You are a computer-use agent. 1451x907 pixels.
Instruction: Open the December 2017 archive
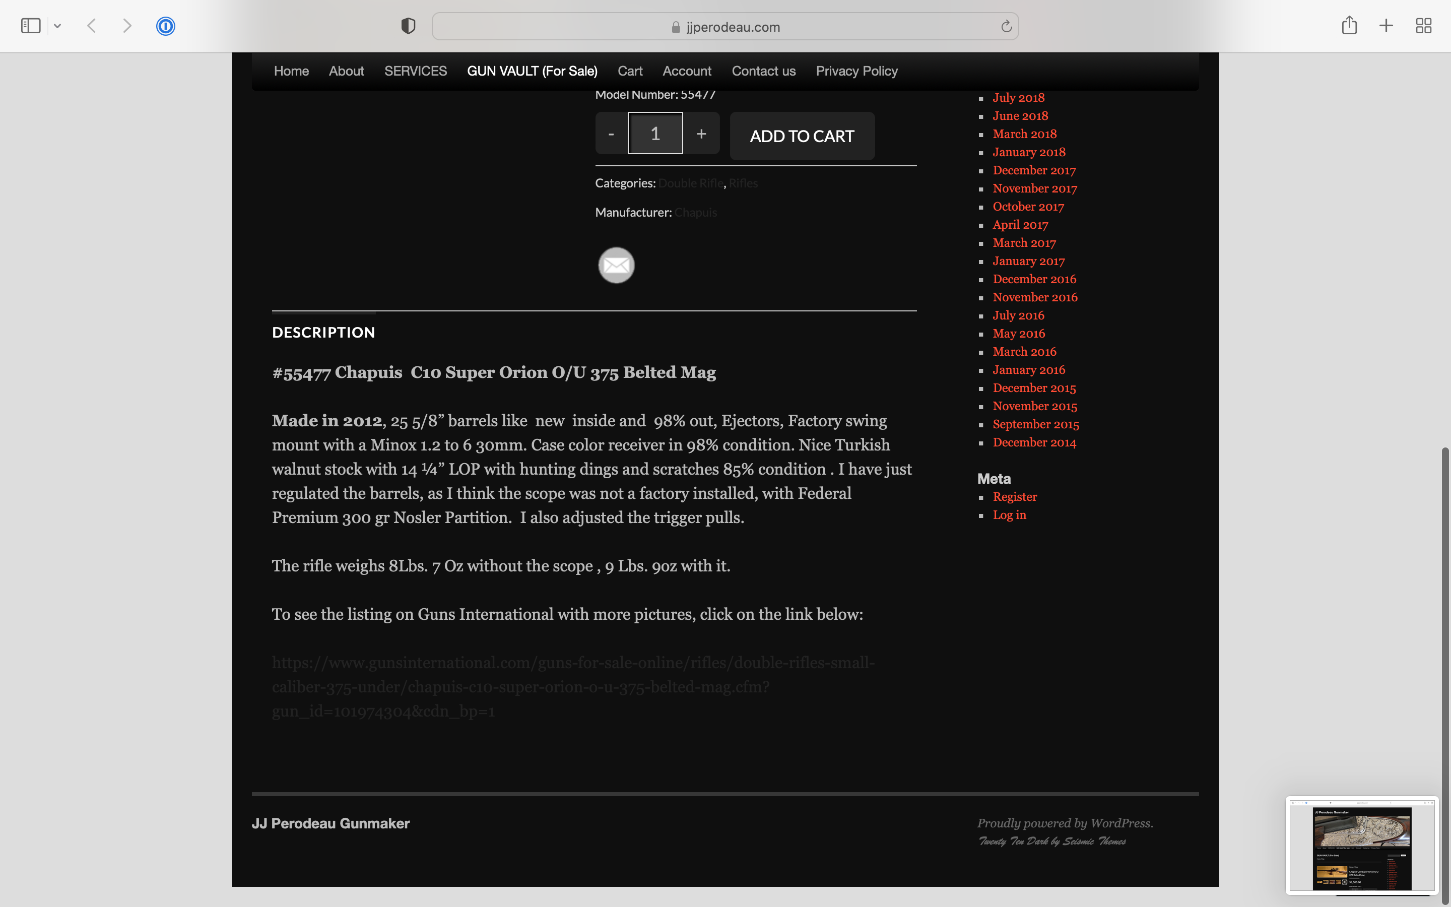coord(1034,170)
